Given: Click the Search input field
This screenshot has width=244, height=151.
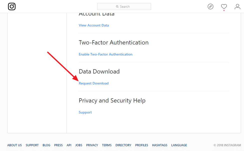Looking at the screenshot, I should coord(124,6).
